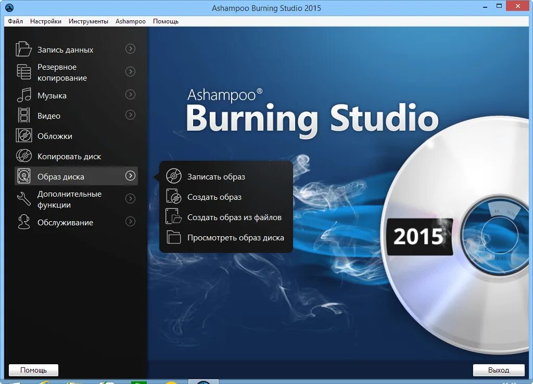Click the Обслуживание support person icon
533x384 pixels.
pyautogui.click(x=24, y=222)
